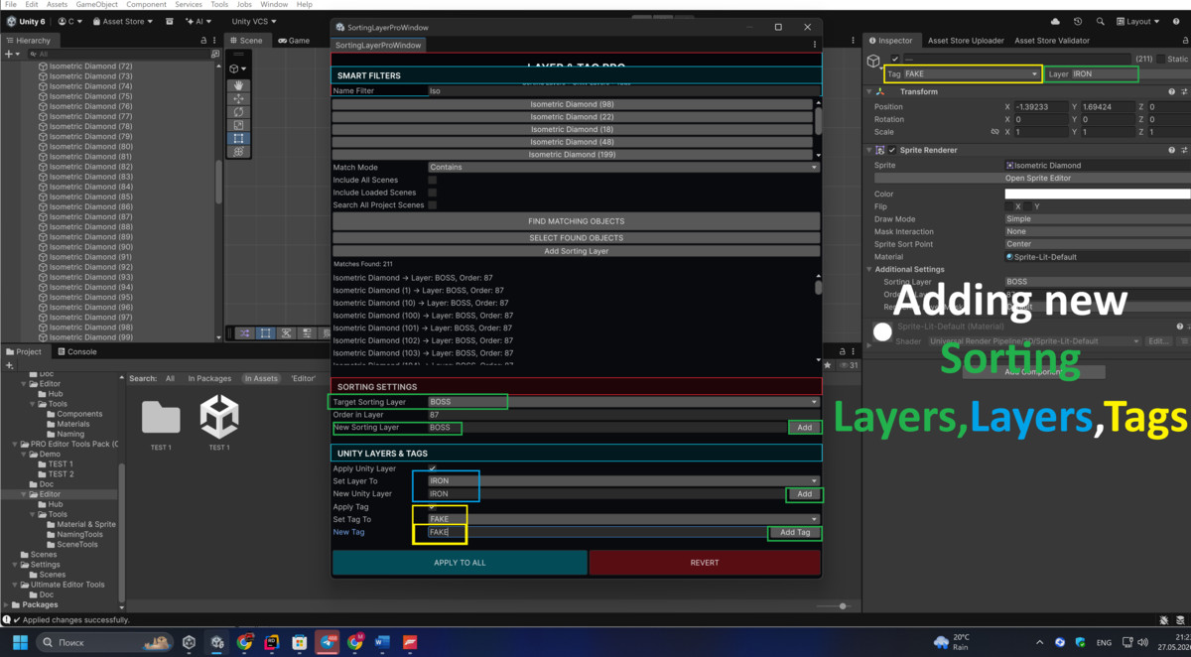The width and height of the screenshot is (1191, 657).
Task: Click the Hierarchy search-by-type icon
Action: pyautogui.click(x=215, y=54)
